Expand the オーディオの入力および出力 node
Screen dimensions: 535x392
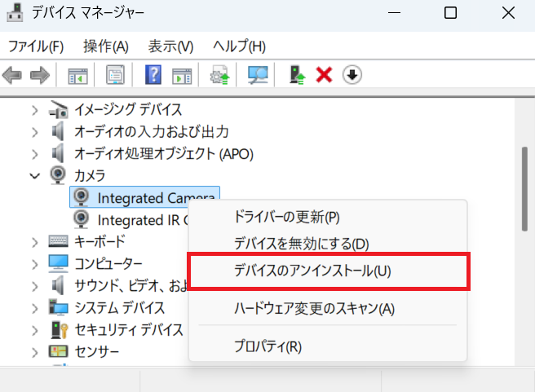point(35,132)
